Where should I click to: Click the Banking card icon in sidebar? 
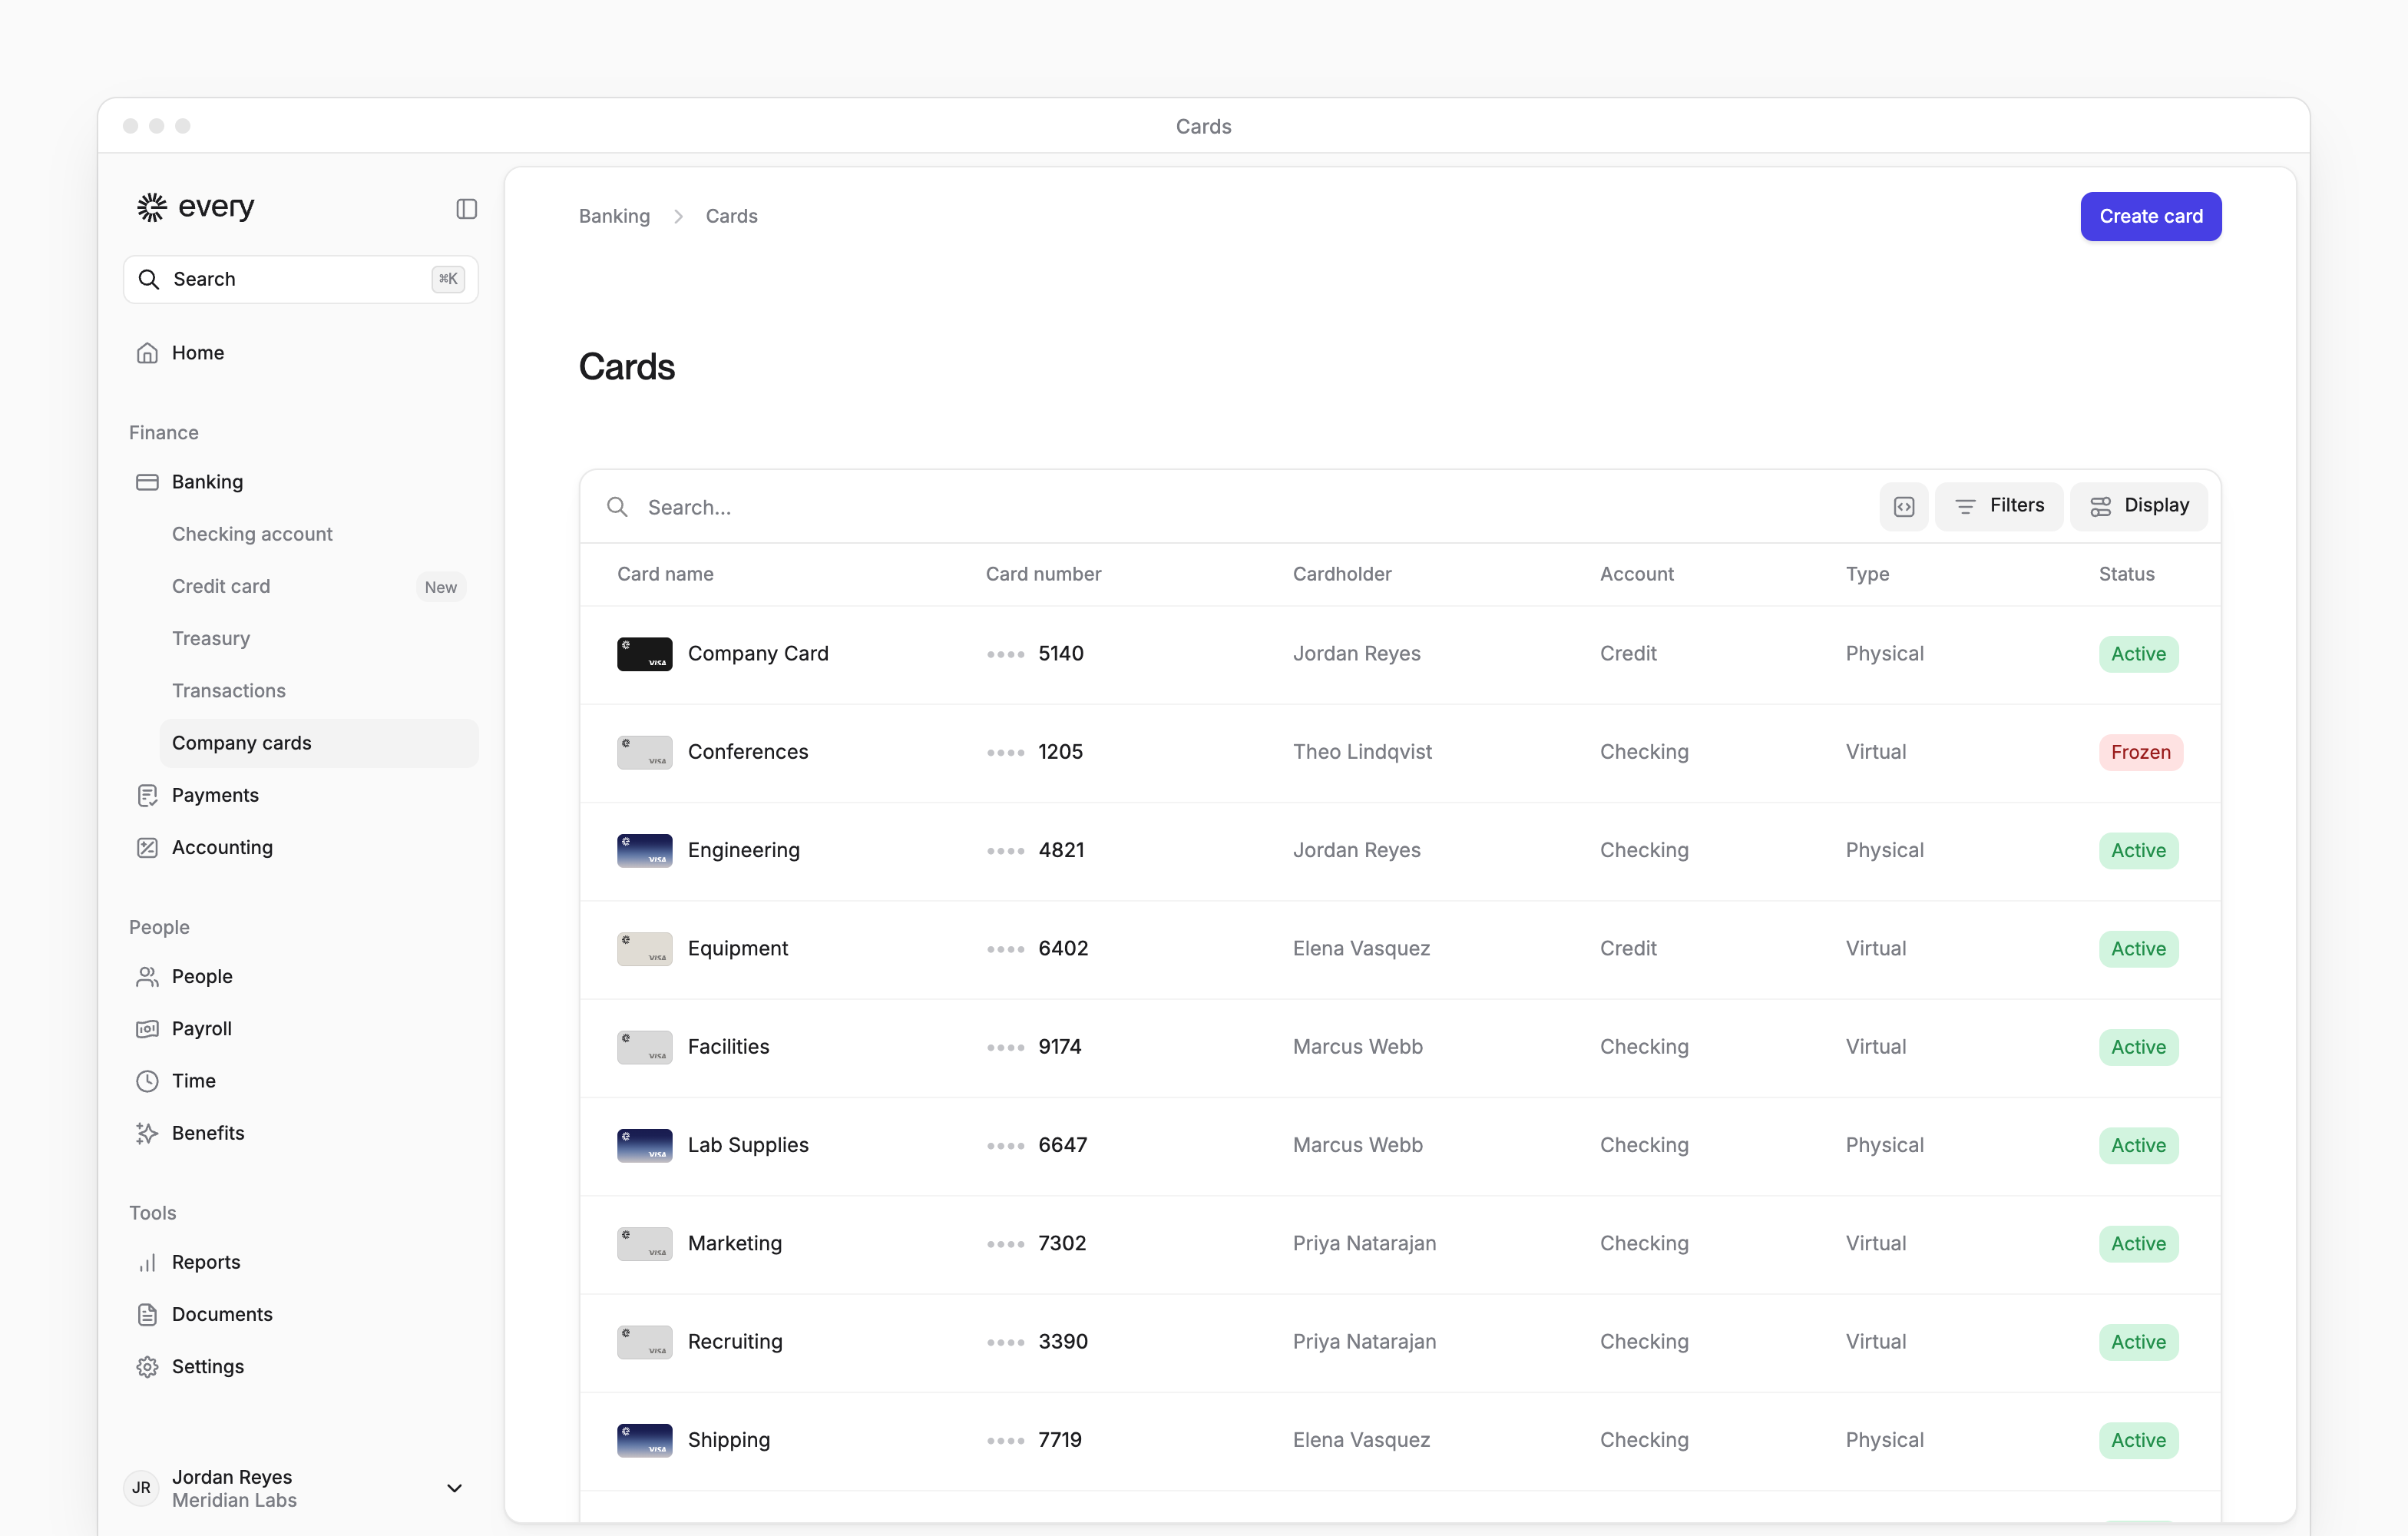(147, 482)
